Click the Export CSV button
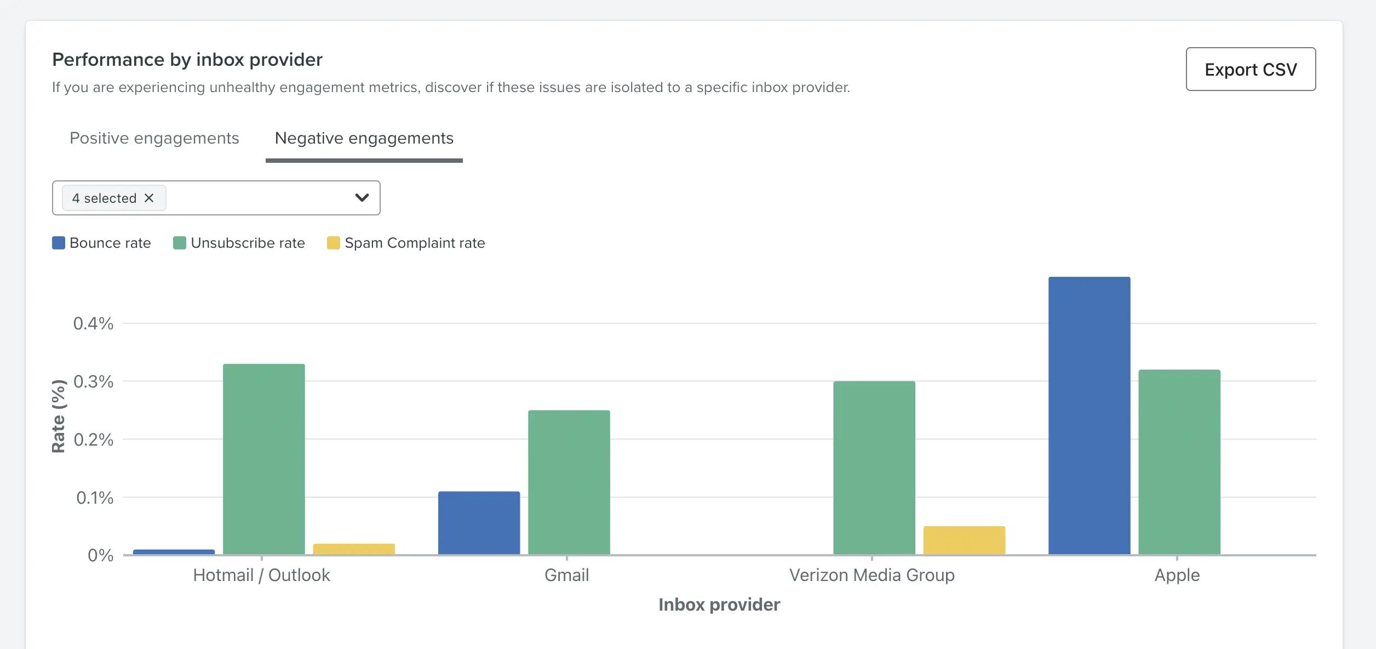1376x649 pixels. click(1251, 69)
